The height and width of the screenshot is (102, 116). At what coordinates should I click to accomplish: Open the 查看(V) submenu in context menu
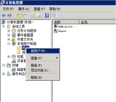[x=43, y=58]
